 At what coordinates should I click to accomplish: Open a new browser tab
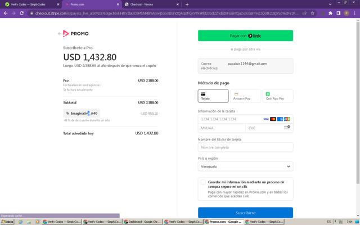point(187,4)
